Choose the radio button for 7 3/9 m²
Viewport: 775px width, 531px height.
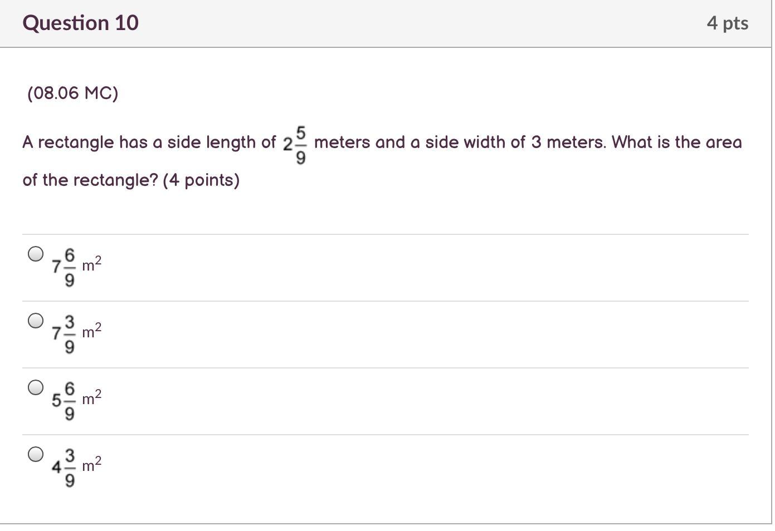click(36, 321)
